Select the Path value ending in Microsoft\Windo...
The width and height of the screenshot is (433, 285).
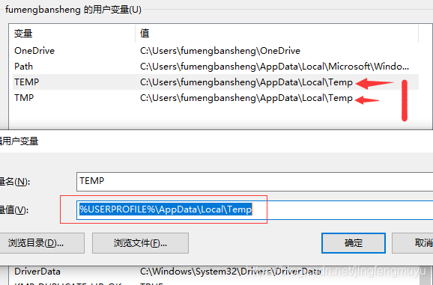pos(274,67)
